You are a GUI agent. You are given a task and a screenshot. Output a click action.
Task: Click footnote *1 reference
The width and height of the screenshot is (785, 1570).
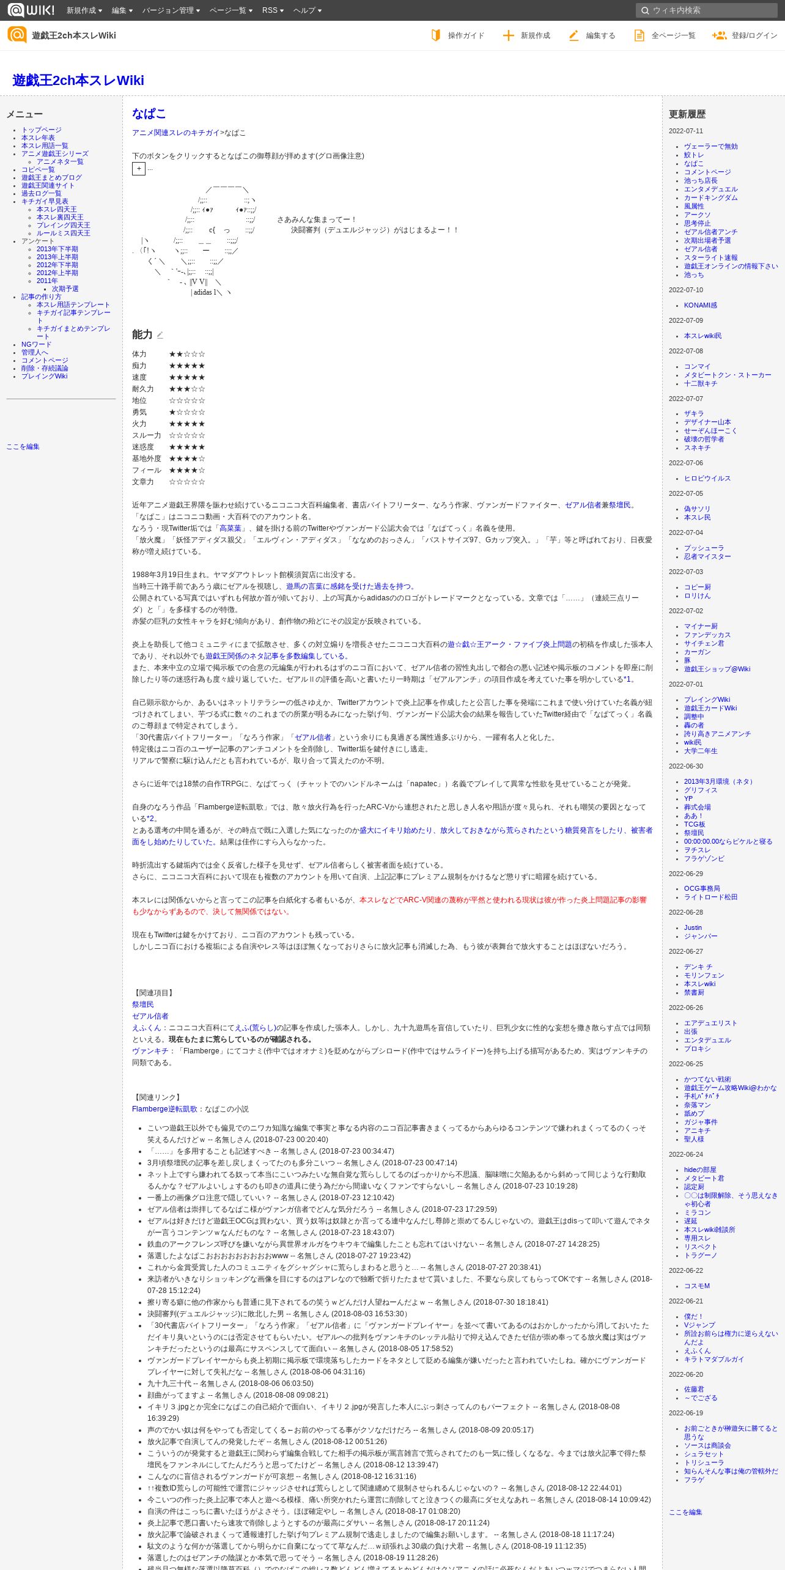(627, 679)
